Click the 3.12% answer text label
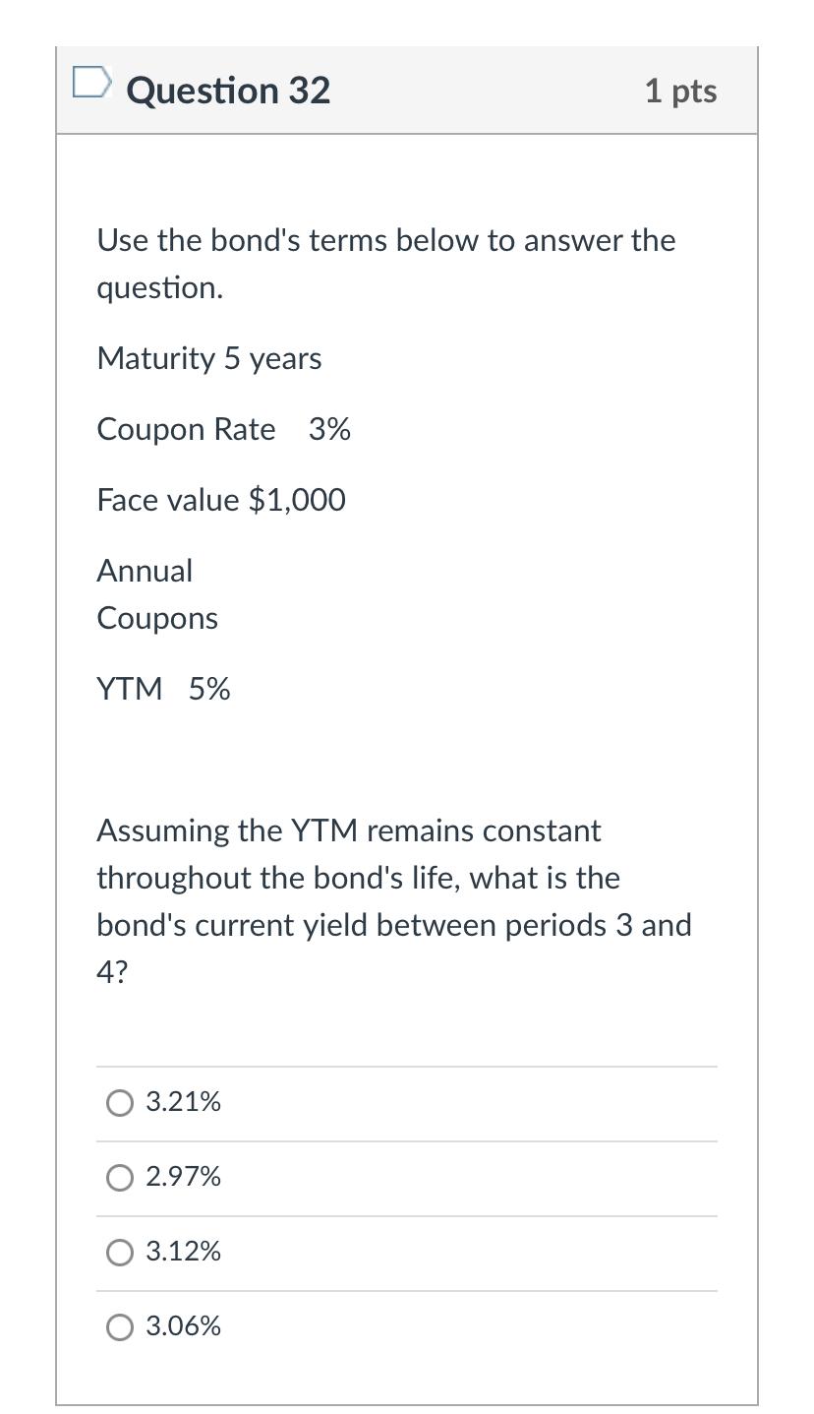 (183, 1252)
